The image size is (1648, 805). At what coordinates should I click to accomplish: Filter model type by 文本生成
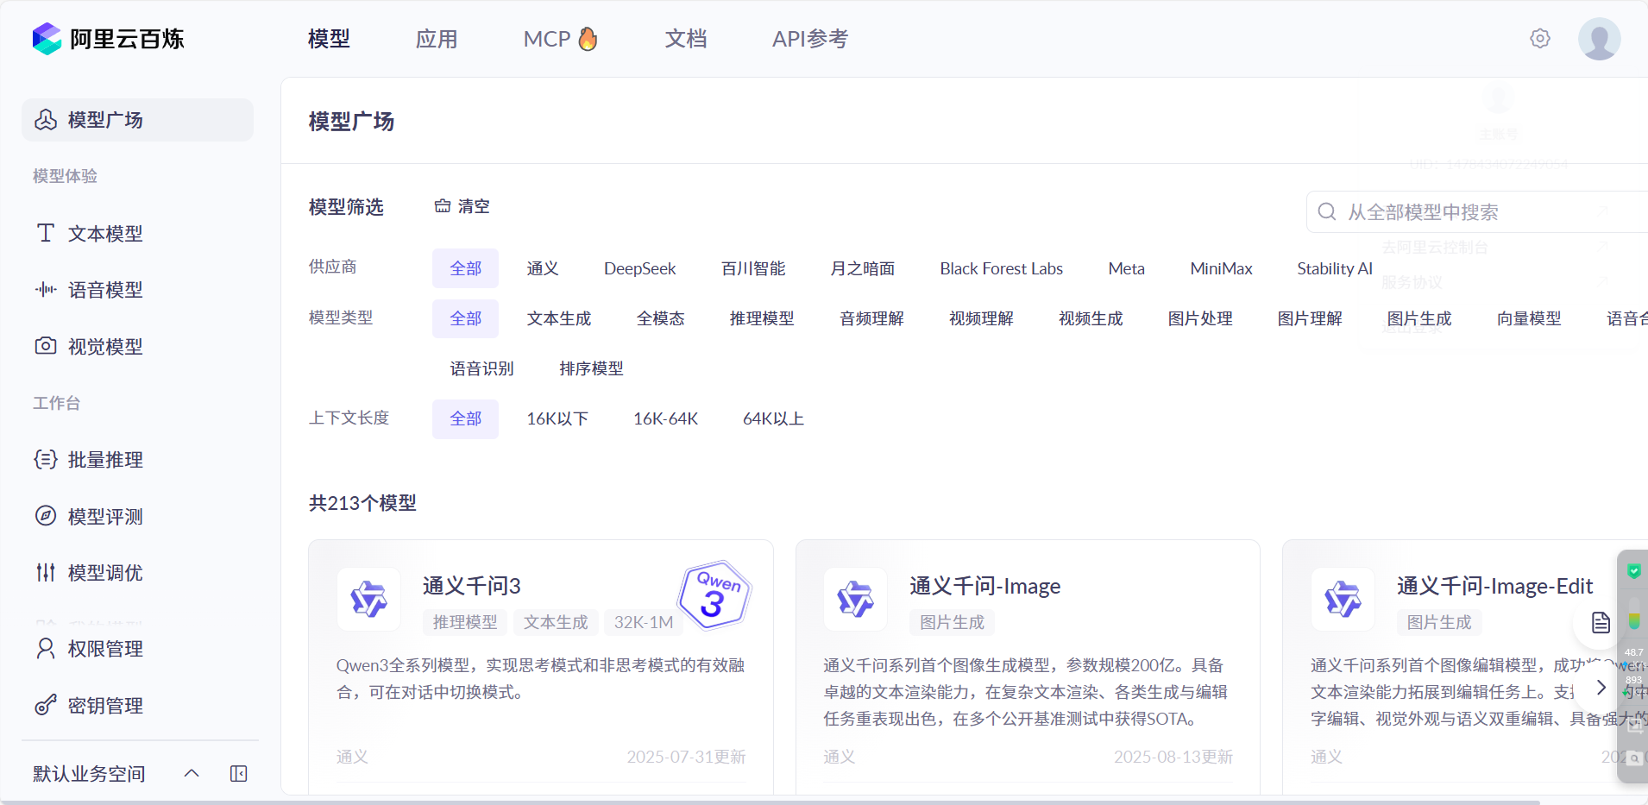pos(559,318)
